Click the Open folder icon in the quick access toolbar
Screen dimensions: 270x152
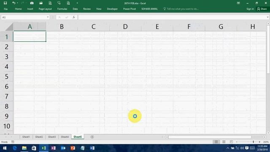click(41, 3)
